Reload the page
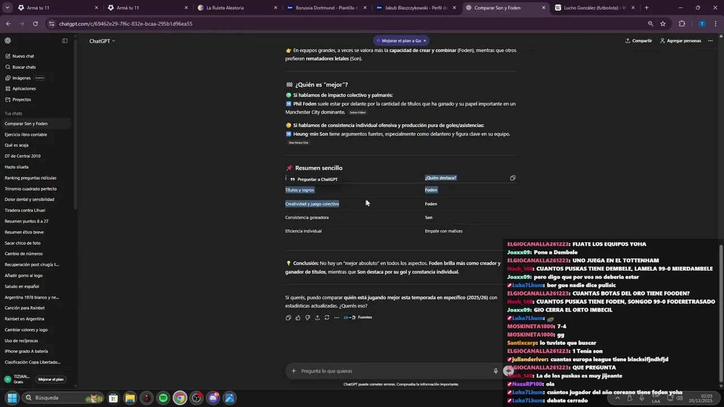Viewport: 724px width, 407px height. pos(35,24)
